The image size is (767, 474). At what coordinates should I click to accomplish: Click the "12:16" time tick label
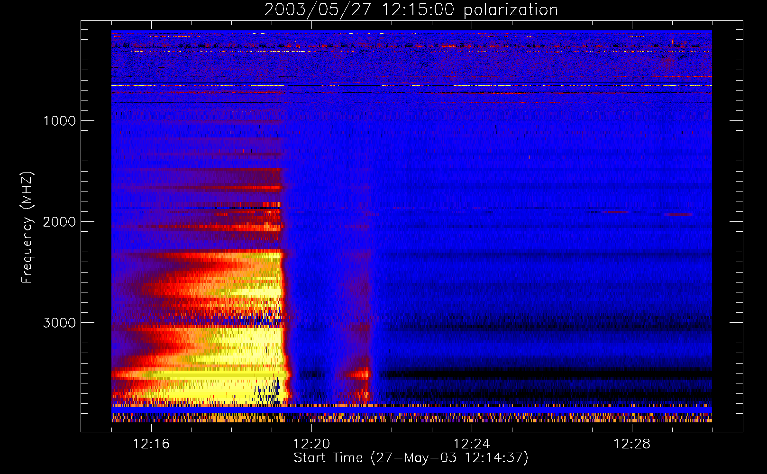click(x=151, y=444)
